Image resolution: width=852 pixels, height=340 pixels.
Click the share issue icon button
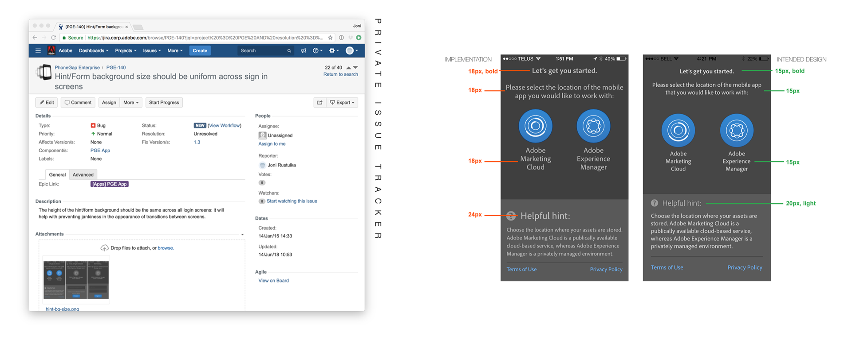pos(319,102)
